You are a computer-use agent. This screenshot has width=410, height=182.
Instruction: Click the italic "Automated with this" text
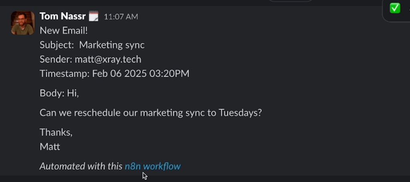(x=81, y=166)
